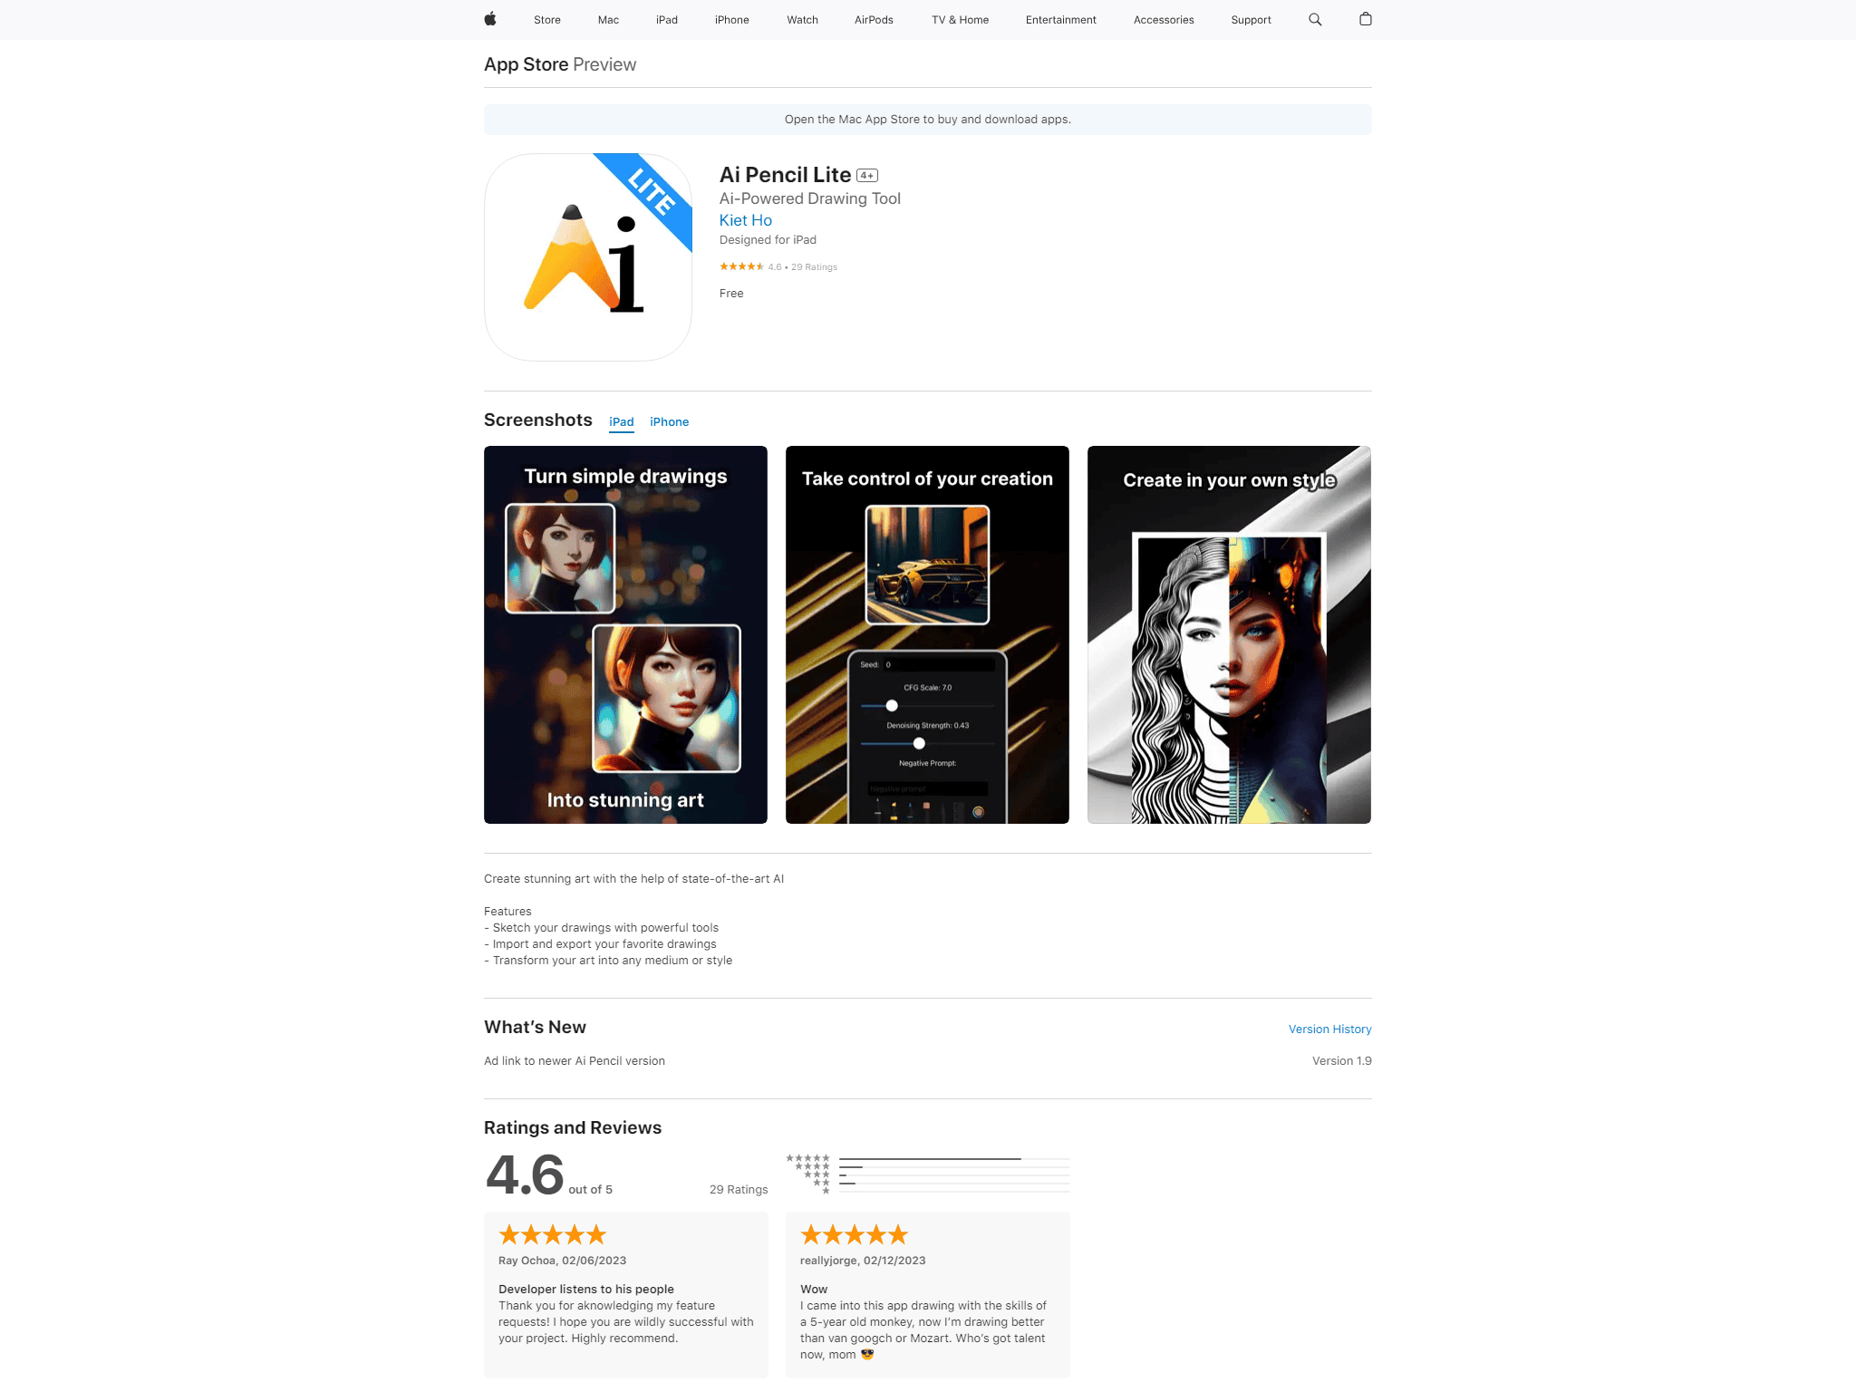Screen dimensions: 1856x1392
Task: Click the 'Ratings and Reviews' heading
Action: point(573,1128)
